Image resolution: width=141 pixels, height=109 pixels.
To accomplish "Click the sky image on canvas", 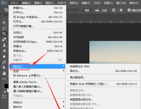I will coord(115,52).
